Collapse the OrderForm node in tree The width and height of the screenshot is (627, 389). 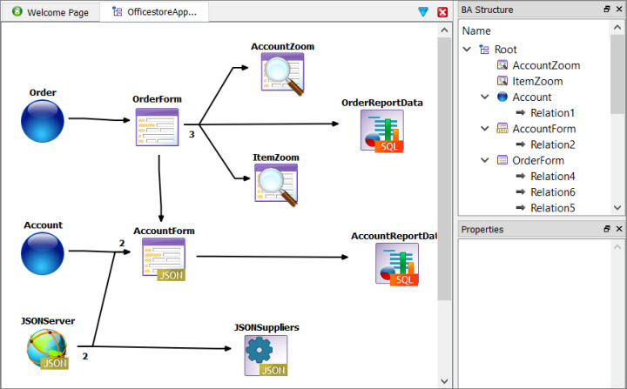(485, 160)
